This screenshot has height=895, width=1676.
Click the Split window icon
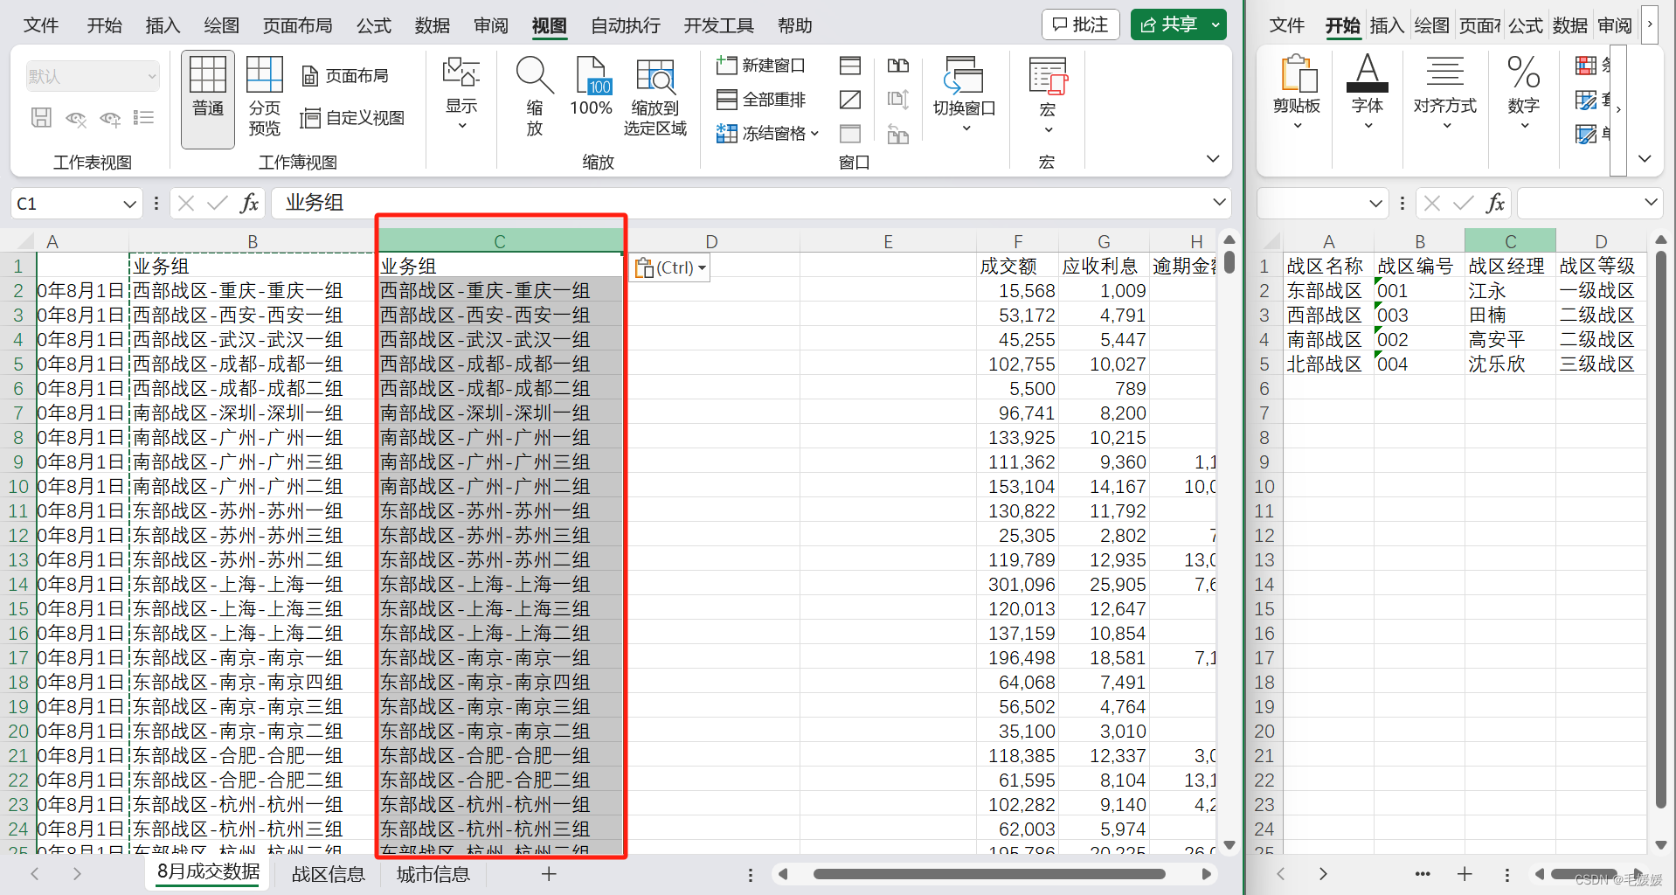click(850, 66)
